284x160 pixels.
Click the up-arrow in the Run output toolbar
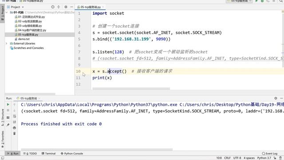pos(15,104)
